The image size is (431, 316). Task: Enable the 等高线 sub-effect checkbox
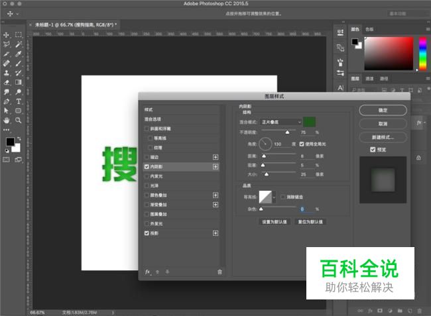[150, 138]
